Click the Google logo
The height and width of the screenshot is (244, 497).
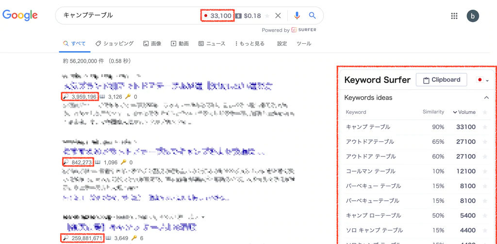pos(20,15)
